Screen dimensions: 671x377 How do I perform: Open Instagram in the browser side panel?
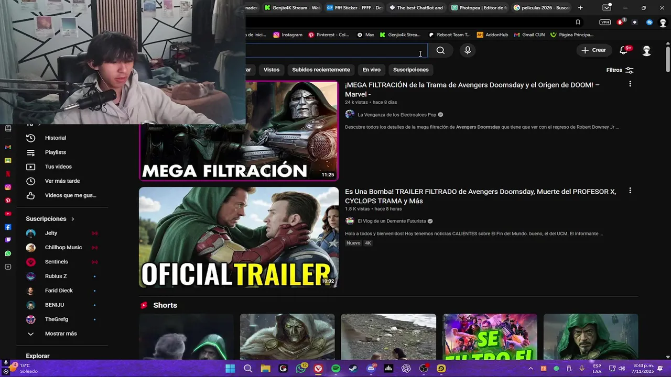(8, 187)
